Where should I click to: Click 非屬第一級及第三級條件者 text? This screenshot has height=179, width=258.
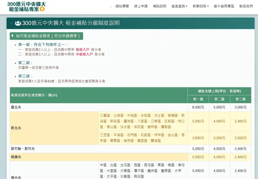[x=38, y=68]
